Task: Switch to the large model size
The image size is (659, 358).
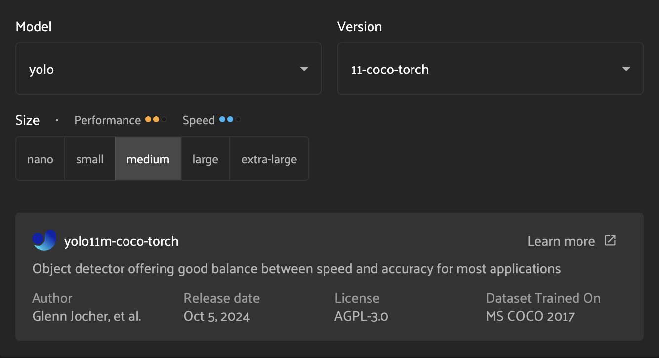Action: (x=206, y=159)
